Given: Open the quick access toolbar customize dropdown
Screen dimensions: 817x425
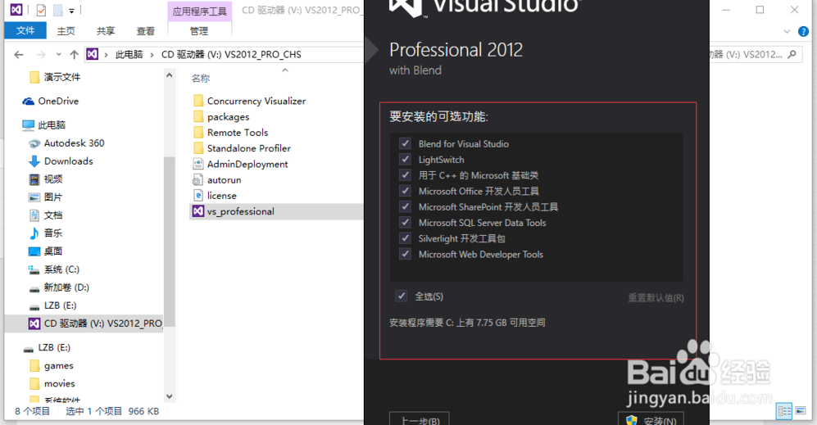Looking at the screenshot, I should (x=72, y=11).
